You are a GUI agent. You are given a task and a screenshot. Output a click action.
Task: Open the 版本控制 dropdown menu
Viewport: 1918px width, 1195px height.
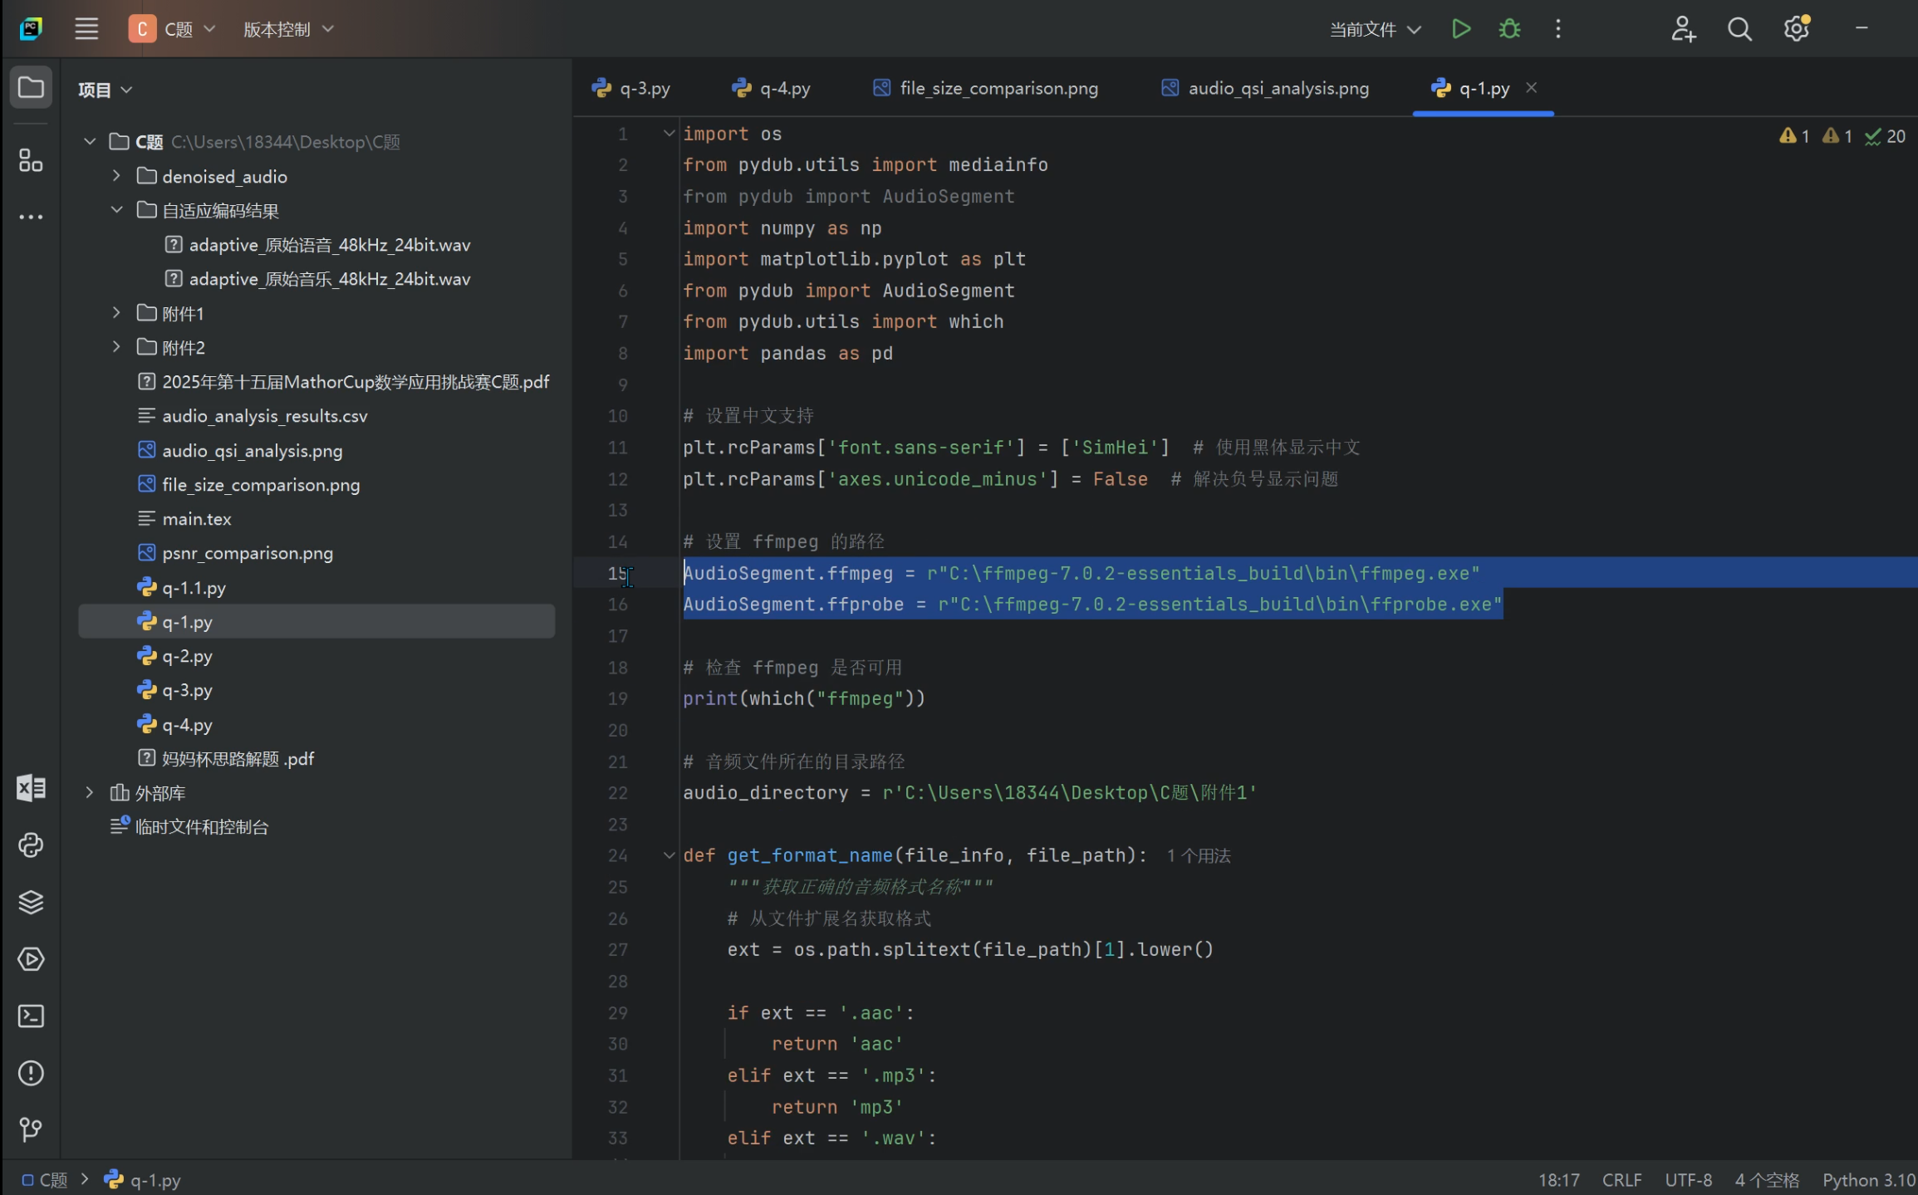pos(287,29)
